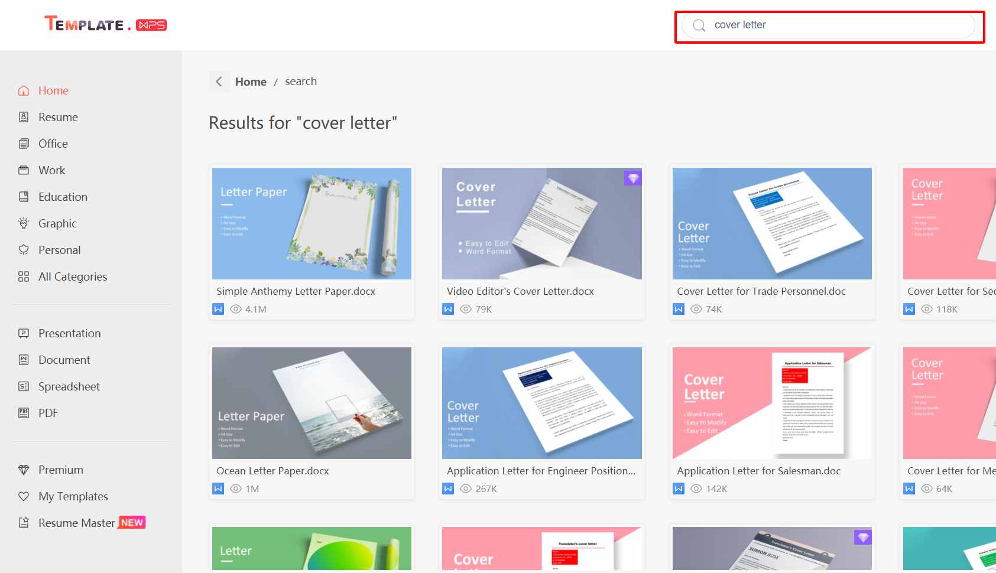This screenshot has width=996, height=573.
Task: Select Graphic in the sidebar menu
Action: (57, 223)
